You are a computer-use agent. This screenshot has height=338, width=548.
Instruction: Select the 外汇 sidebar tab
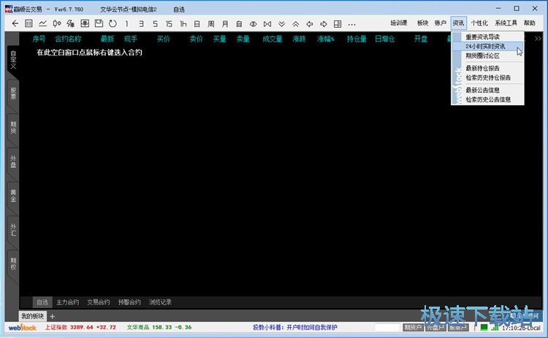[13, 230]
